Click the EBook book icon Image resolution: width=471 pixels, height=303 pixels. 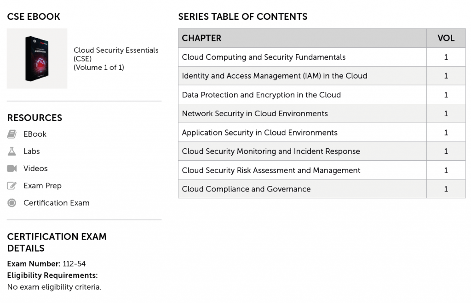click(12, 134)
